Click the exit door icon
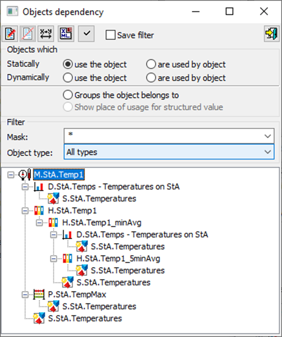Viewport: 282px width, 337px height. coord(271,34)
